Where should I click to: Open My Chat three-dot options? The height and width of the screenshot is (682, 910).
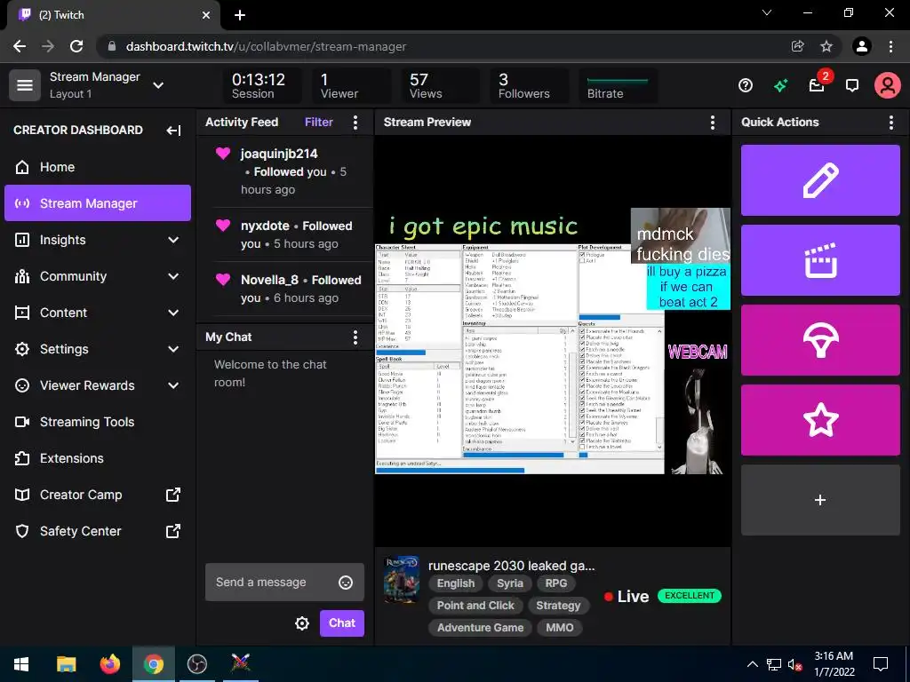(355, 337)
